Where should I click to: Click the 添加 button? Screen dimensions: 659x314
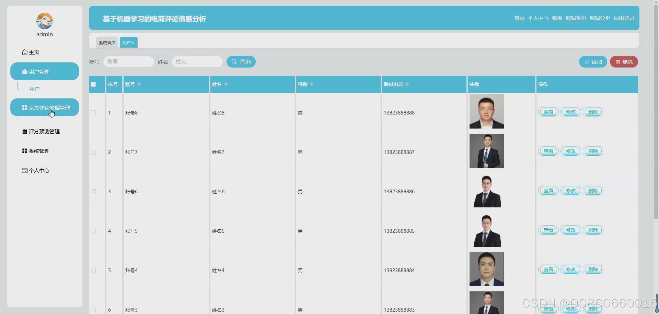point(593,62)
